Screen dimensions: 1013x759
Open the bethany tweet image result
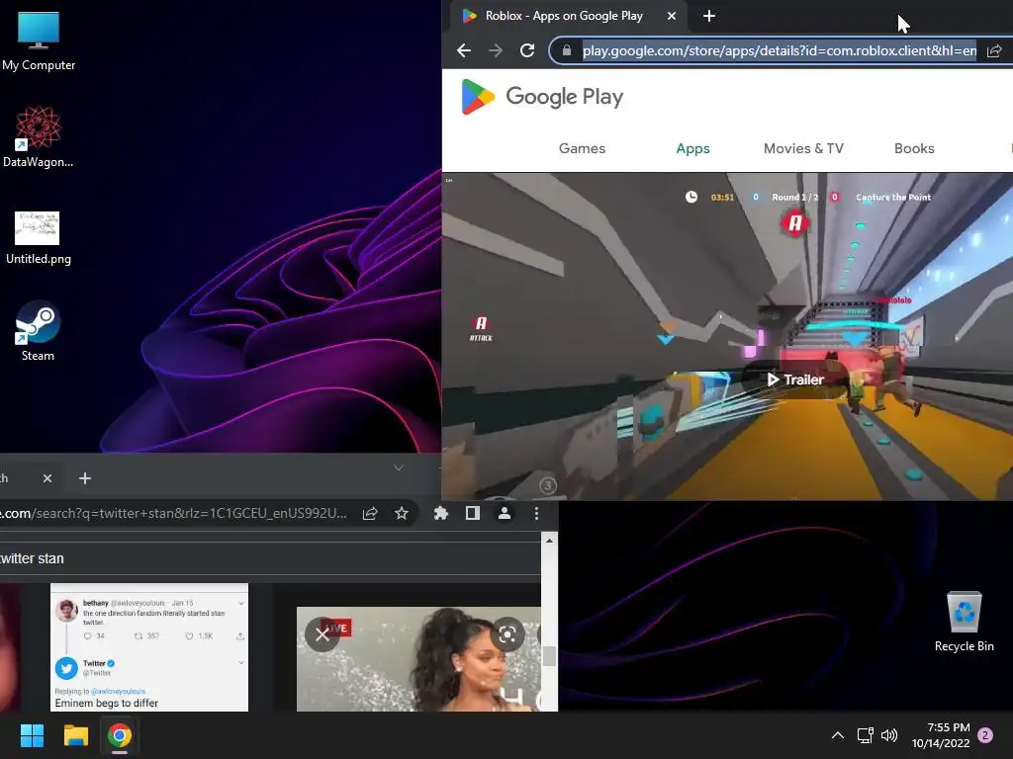click(x=149, y=647)
